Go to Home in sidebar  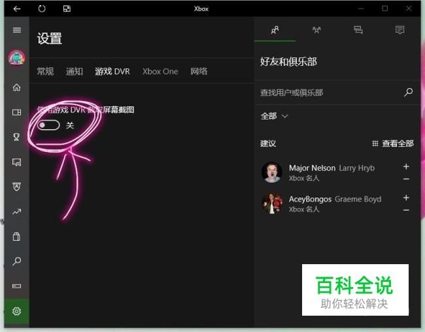(x=16, y=87)
